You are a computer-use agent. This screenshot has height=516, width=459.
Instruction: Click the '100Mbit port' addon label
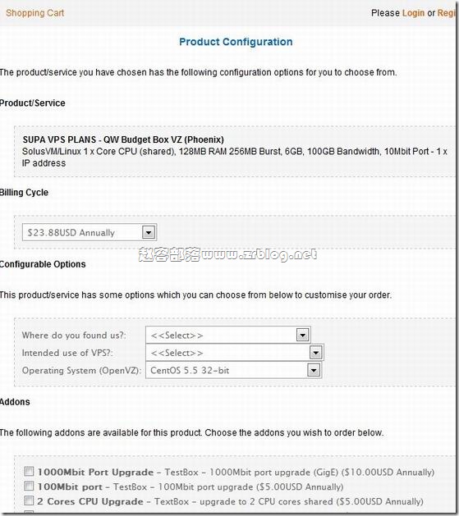click(70, 486)
